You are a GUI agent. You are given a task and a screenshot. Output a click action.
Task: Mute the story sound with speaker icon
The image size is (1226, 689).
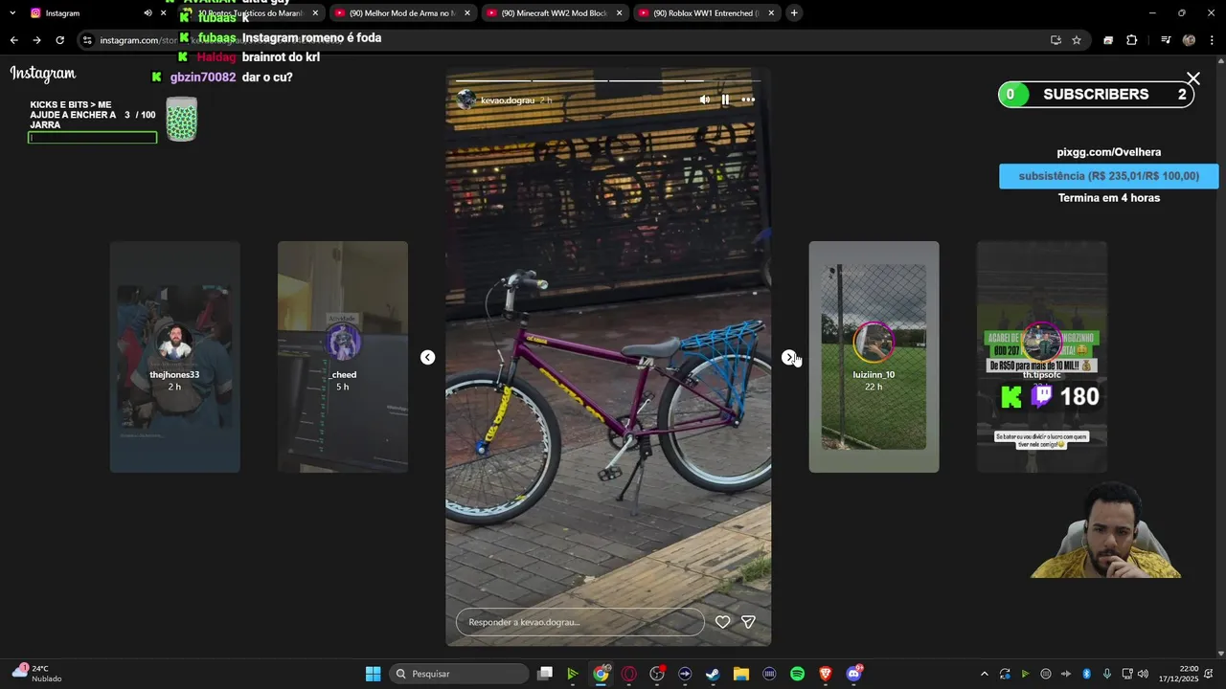[705, 100]
